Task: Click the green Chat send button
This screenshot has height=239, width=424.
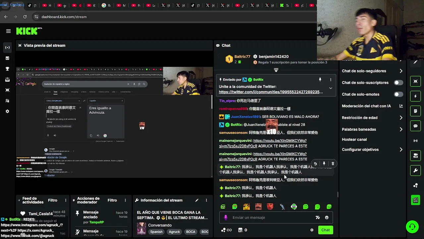Action: tap(325, 230)
